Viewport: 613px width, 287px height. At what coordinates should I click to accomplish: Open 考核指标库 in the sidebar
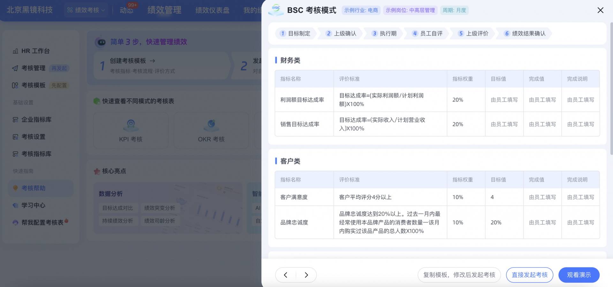pos(36,154)
